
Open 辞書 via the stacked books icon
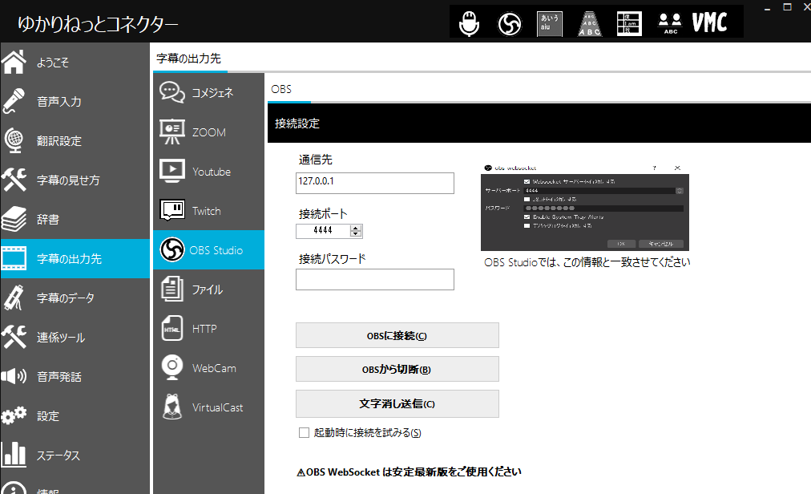coord(14,219)
